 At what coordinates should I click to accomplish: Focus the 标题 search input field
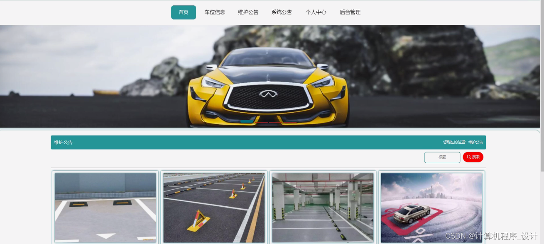[x=442, y=157]
